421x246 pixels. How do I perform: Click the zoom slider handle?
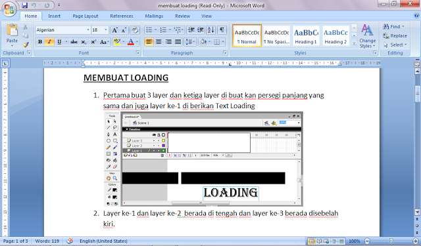click(x=391, y=241)
